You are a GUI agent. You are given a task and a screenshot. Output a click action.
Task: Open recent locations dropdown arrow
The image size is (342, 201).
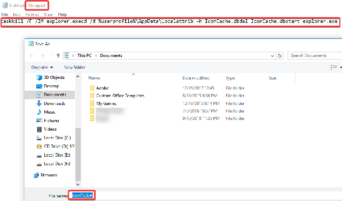[x=51, y=55]
